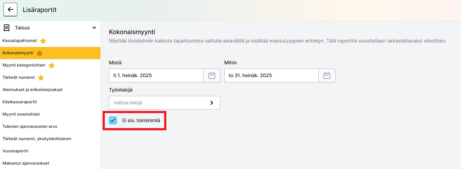Click the Mistä start date field
This screenshot has height=169, width=461.
click(x=156, y=76)
